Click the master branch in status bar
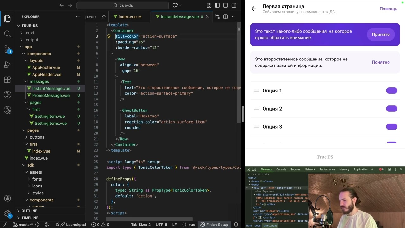Screen dimensions: 405x228 [x=23, y=225]
